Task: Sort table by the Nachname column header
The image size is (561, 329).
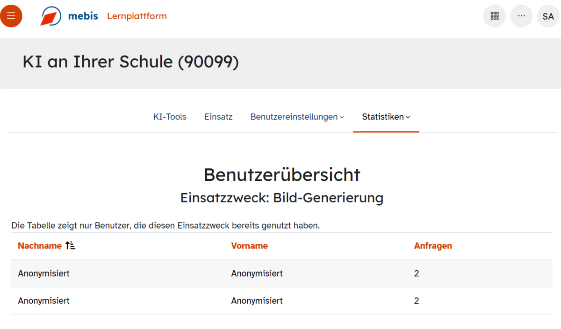Action: point(40,246)
